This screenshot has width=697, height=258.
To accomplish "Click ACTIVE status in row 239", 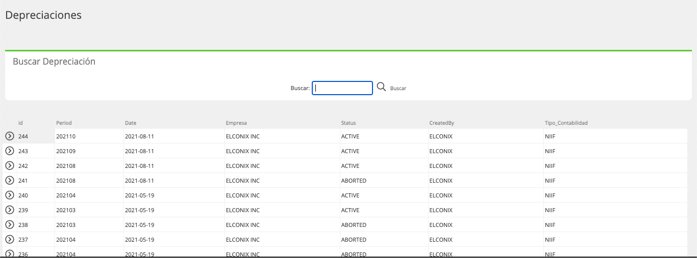I will tap(350, 210).
